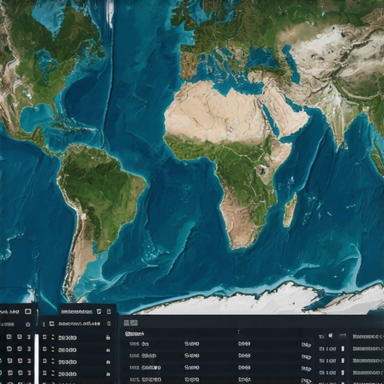Click the last icon beside the middle panel title

click(x=109, y=311)
